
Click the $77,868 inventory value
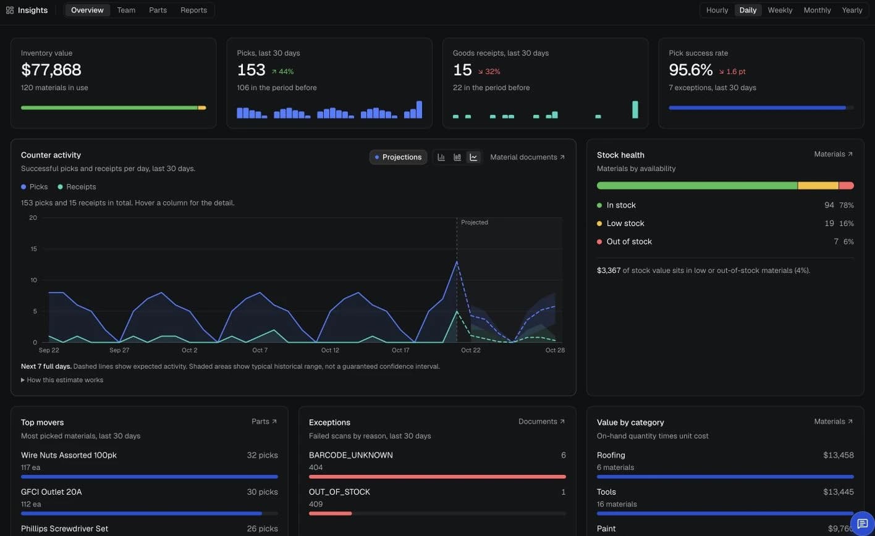tap(51, 70)
